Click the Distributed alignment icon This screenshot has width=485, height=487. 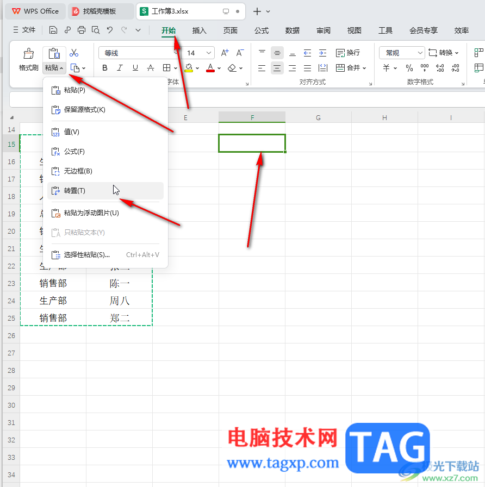(322, 68)
